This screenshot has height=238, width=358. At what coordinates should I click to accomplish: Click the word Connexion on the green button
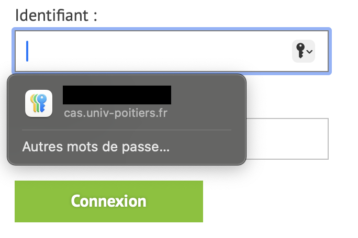[x=108, y=201]
